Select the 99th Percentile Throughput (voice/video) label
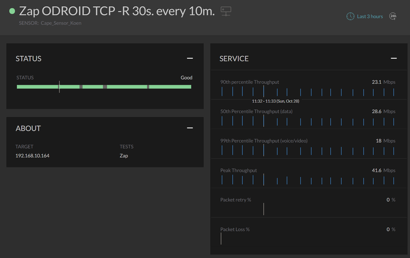This screenshot has width=410, height=258. tap(264, 141)
